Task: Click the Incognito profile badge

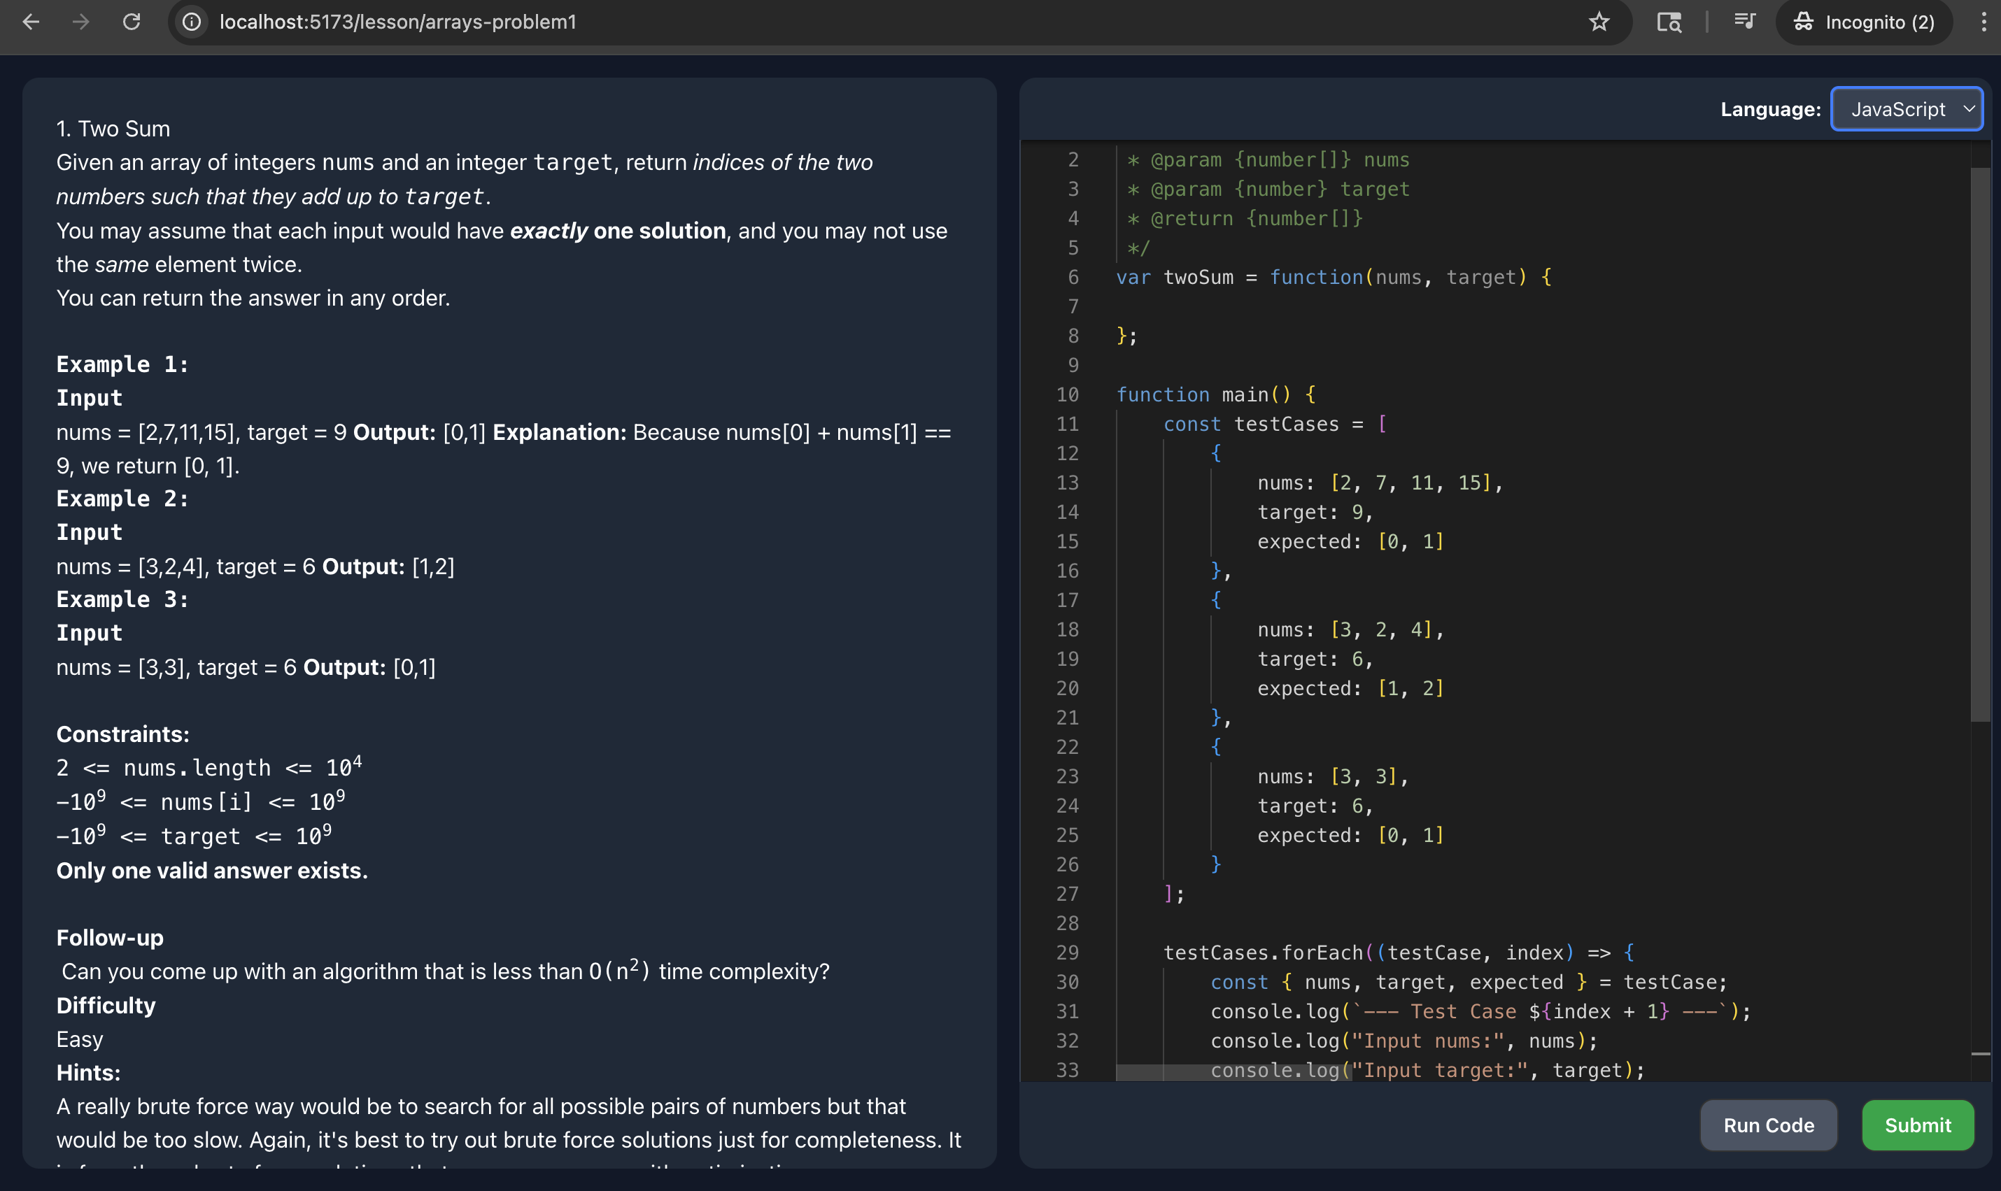Action: pyautogui.click(x=1865, y=22)
